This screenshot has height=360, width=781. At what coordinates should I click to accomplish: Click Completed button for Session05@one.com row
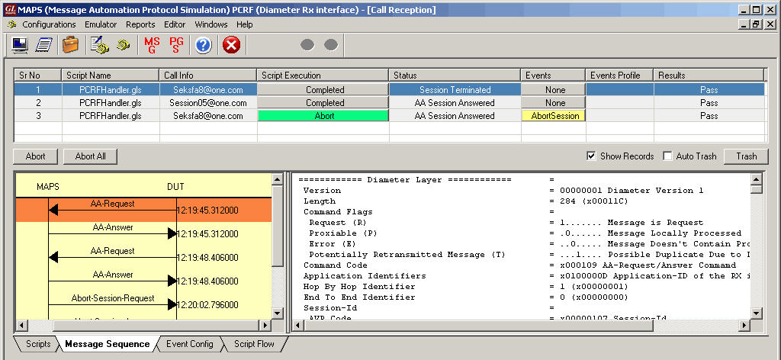pyautogui.click(x=323, y=102)
